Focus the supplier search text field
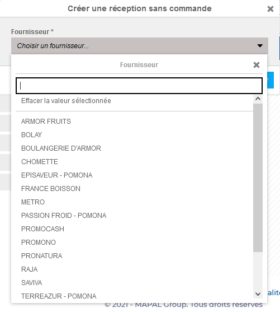The height and width of the screenshot is (312, 280). click(139, 86)
